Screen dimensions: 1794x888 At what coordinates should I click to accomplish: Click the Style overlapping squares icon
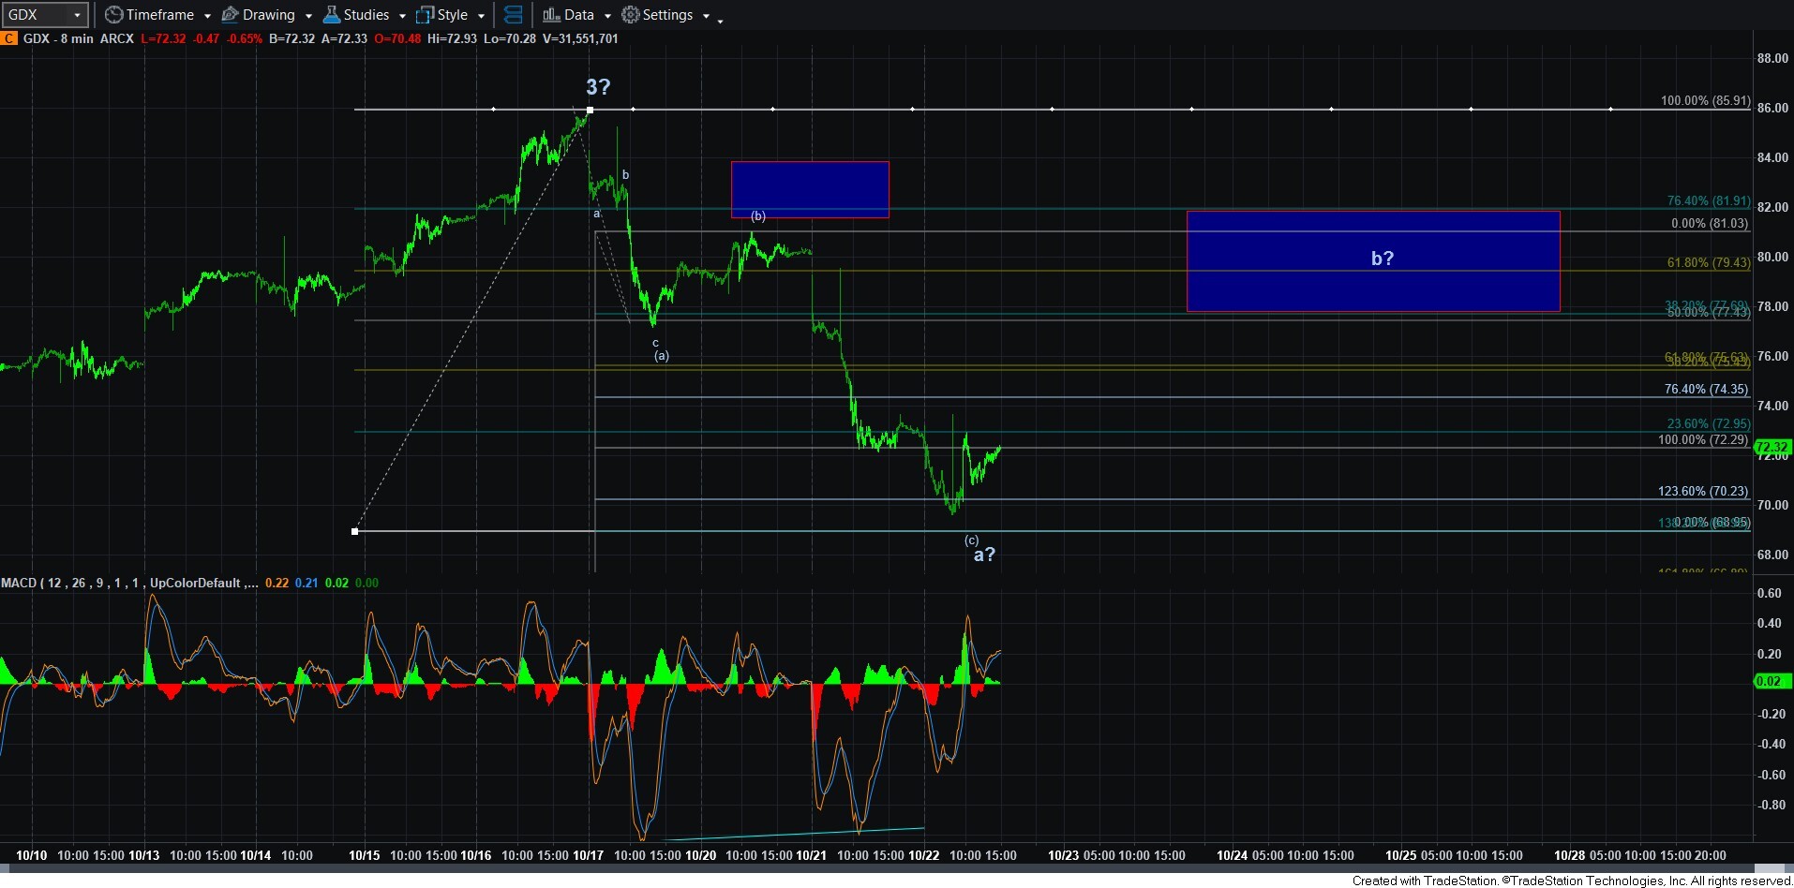(x=425, y=15)
